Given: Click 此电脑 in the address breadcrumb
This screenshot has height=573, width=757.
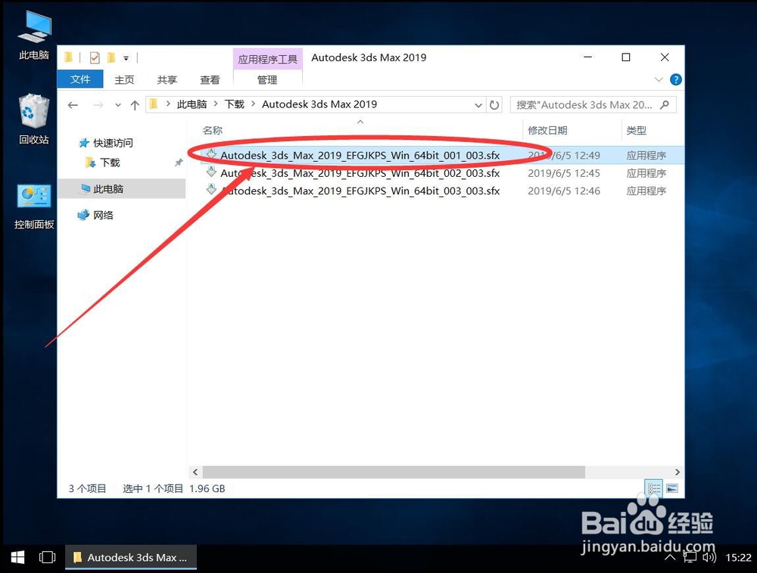Looking at the screenshot, I should 192,104.
